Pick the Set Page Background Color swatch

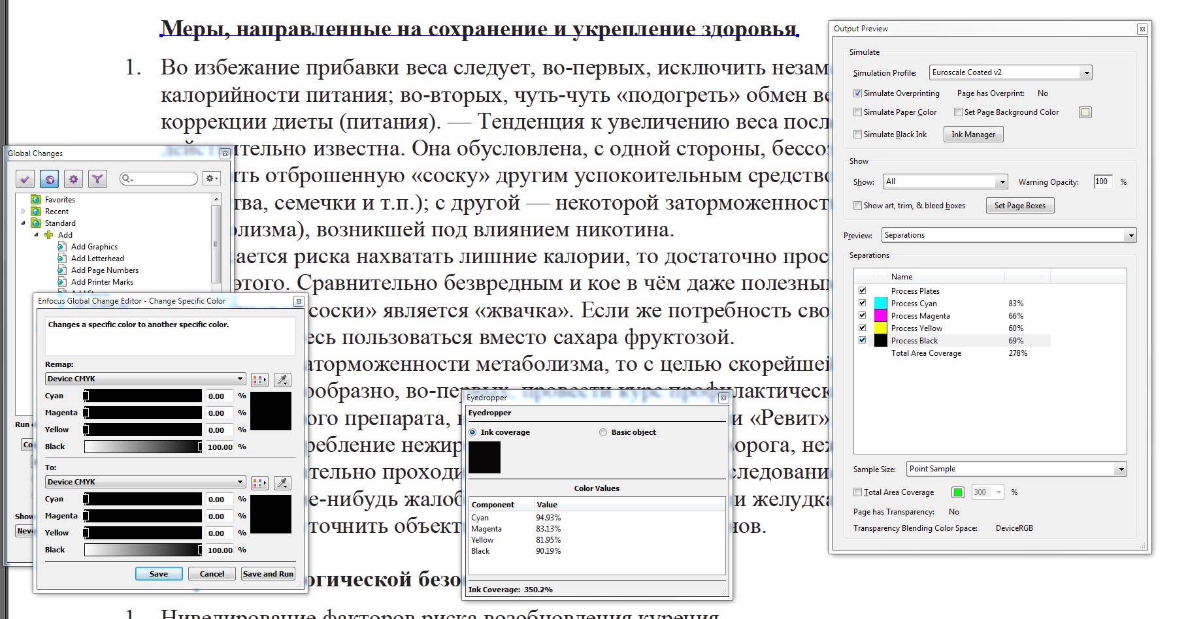pos(1085,112)
